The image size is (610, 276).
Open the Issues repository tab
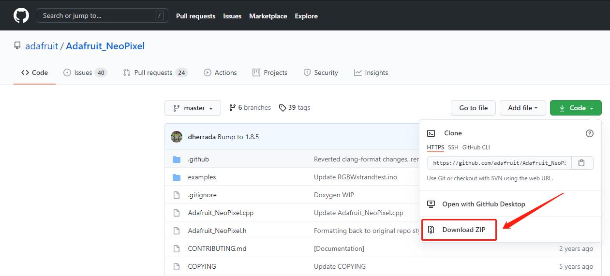pyautogui.click(x=85, y=73)
